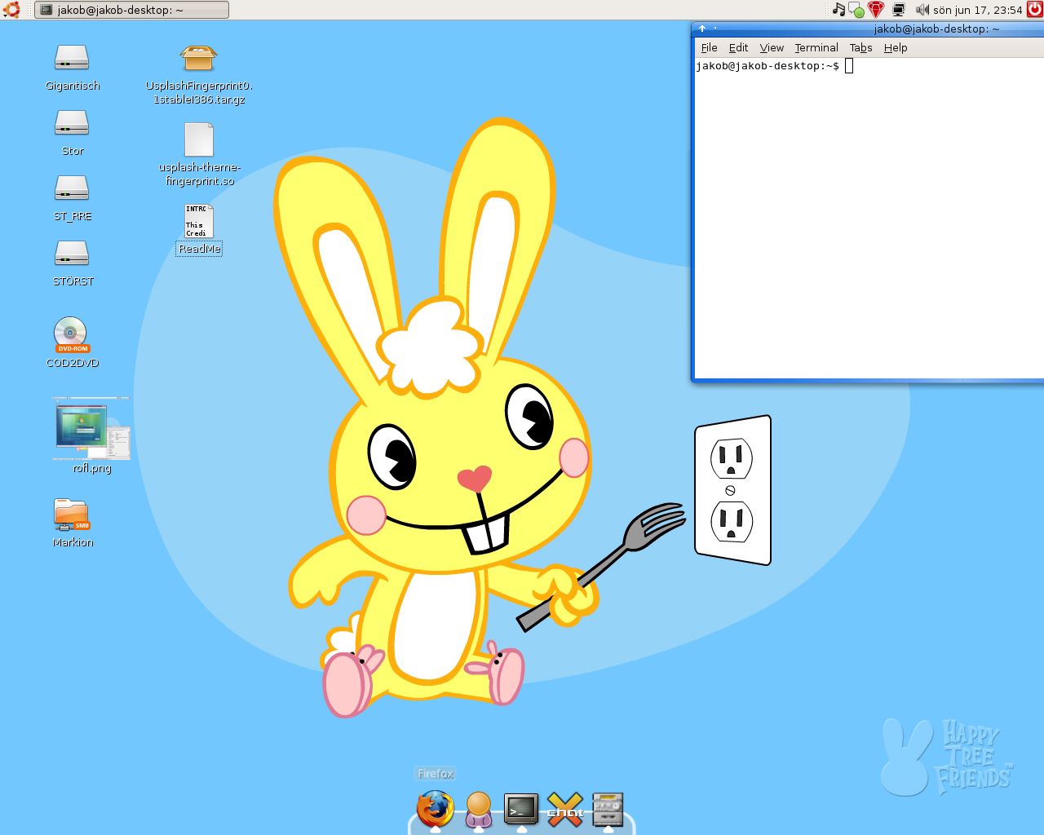The width and height of the screenshot is (1044, 835).
Task: Click the terminal taskbar button in top panel
Action: 131,10
